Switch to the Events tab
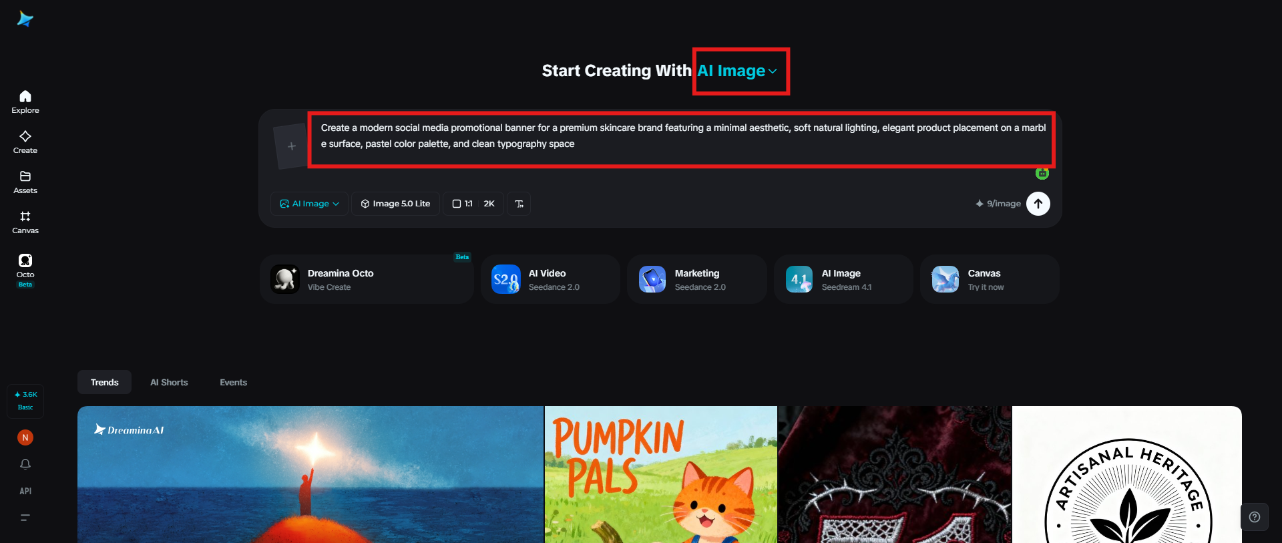The width and height of the screenshot is (1282, 543). 233,382
